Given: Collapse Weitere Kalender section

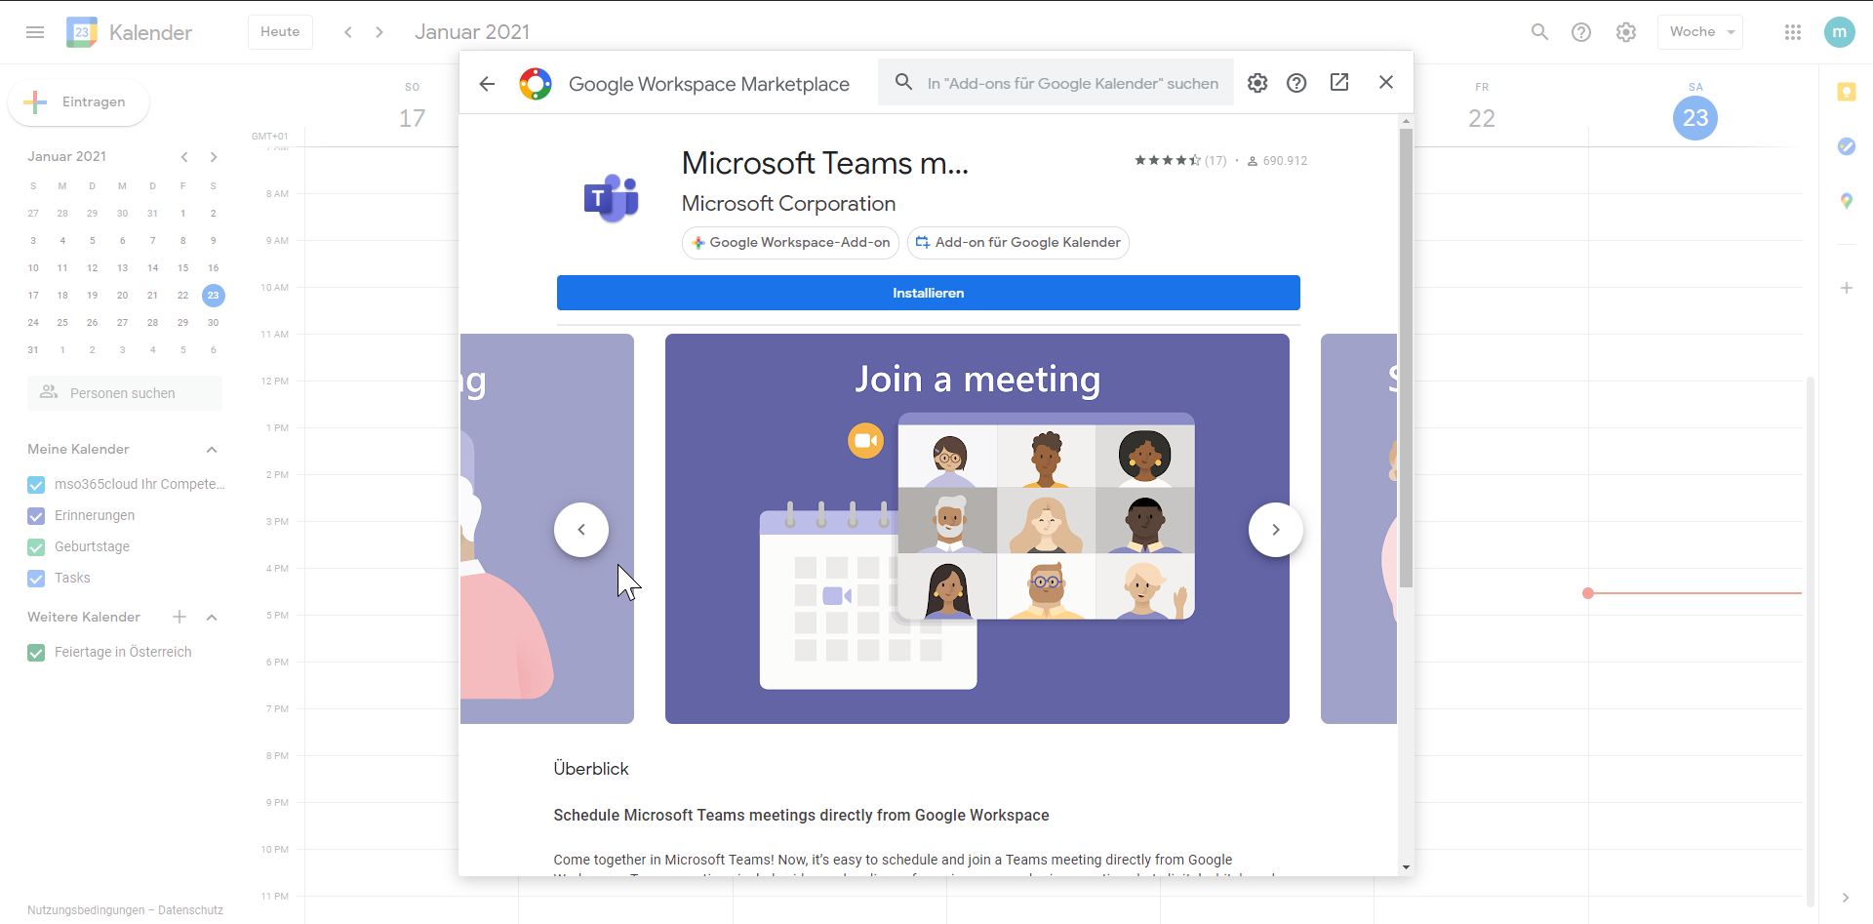Looking at the screenshot, I should tap(212, 618).
